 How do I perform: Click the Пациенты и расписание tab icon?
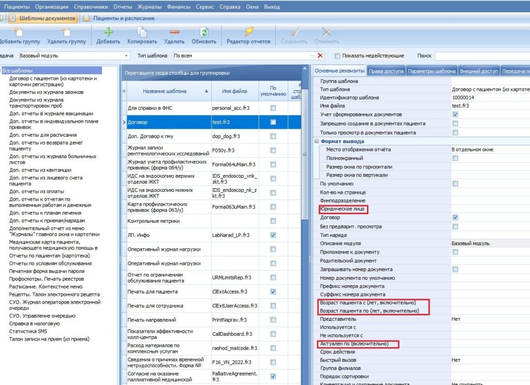point(86,18)
